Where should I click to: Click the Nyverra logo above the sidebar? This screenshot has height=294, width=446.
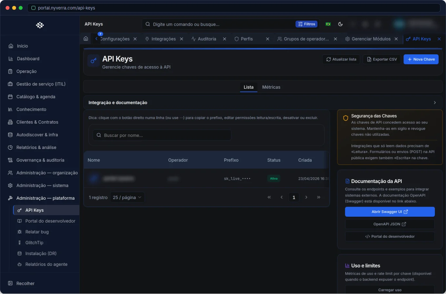[40, 25]
